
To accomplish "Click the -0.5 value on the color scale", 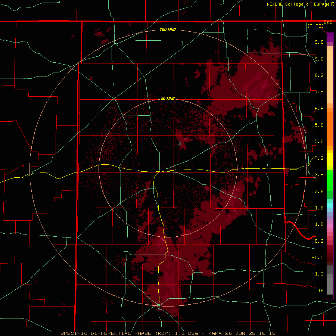I will (x=318, y=258).
